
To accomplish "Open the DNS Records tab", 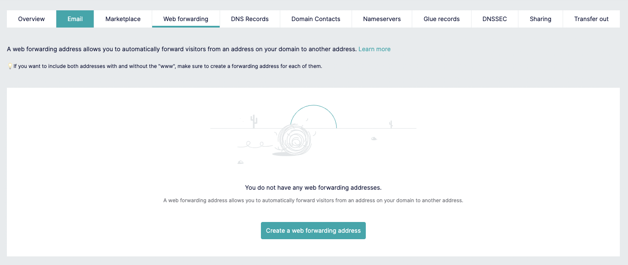I will pos(250,19).
